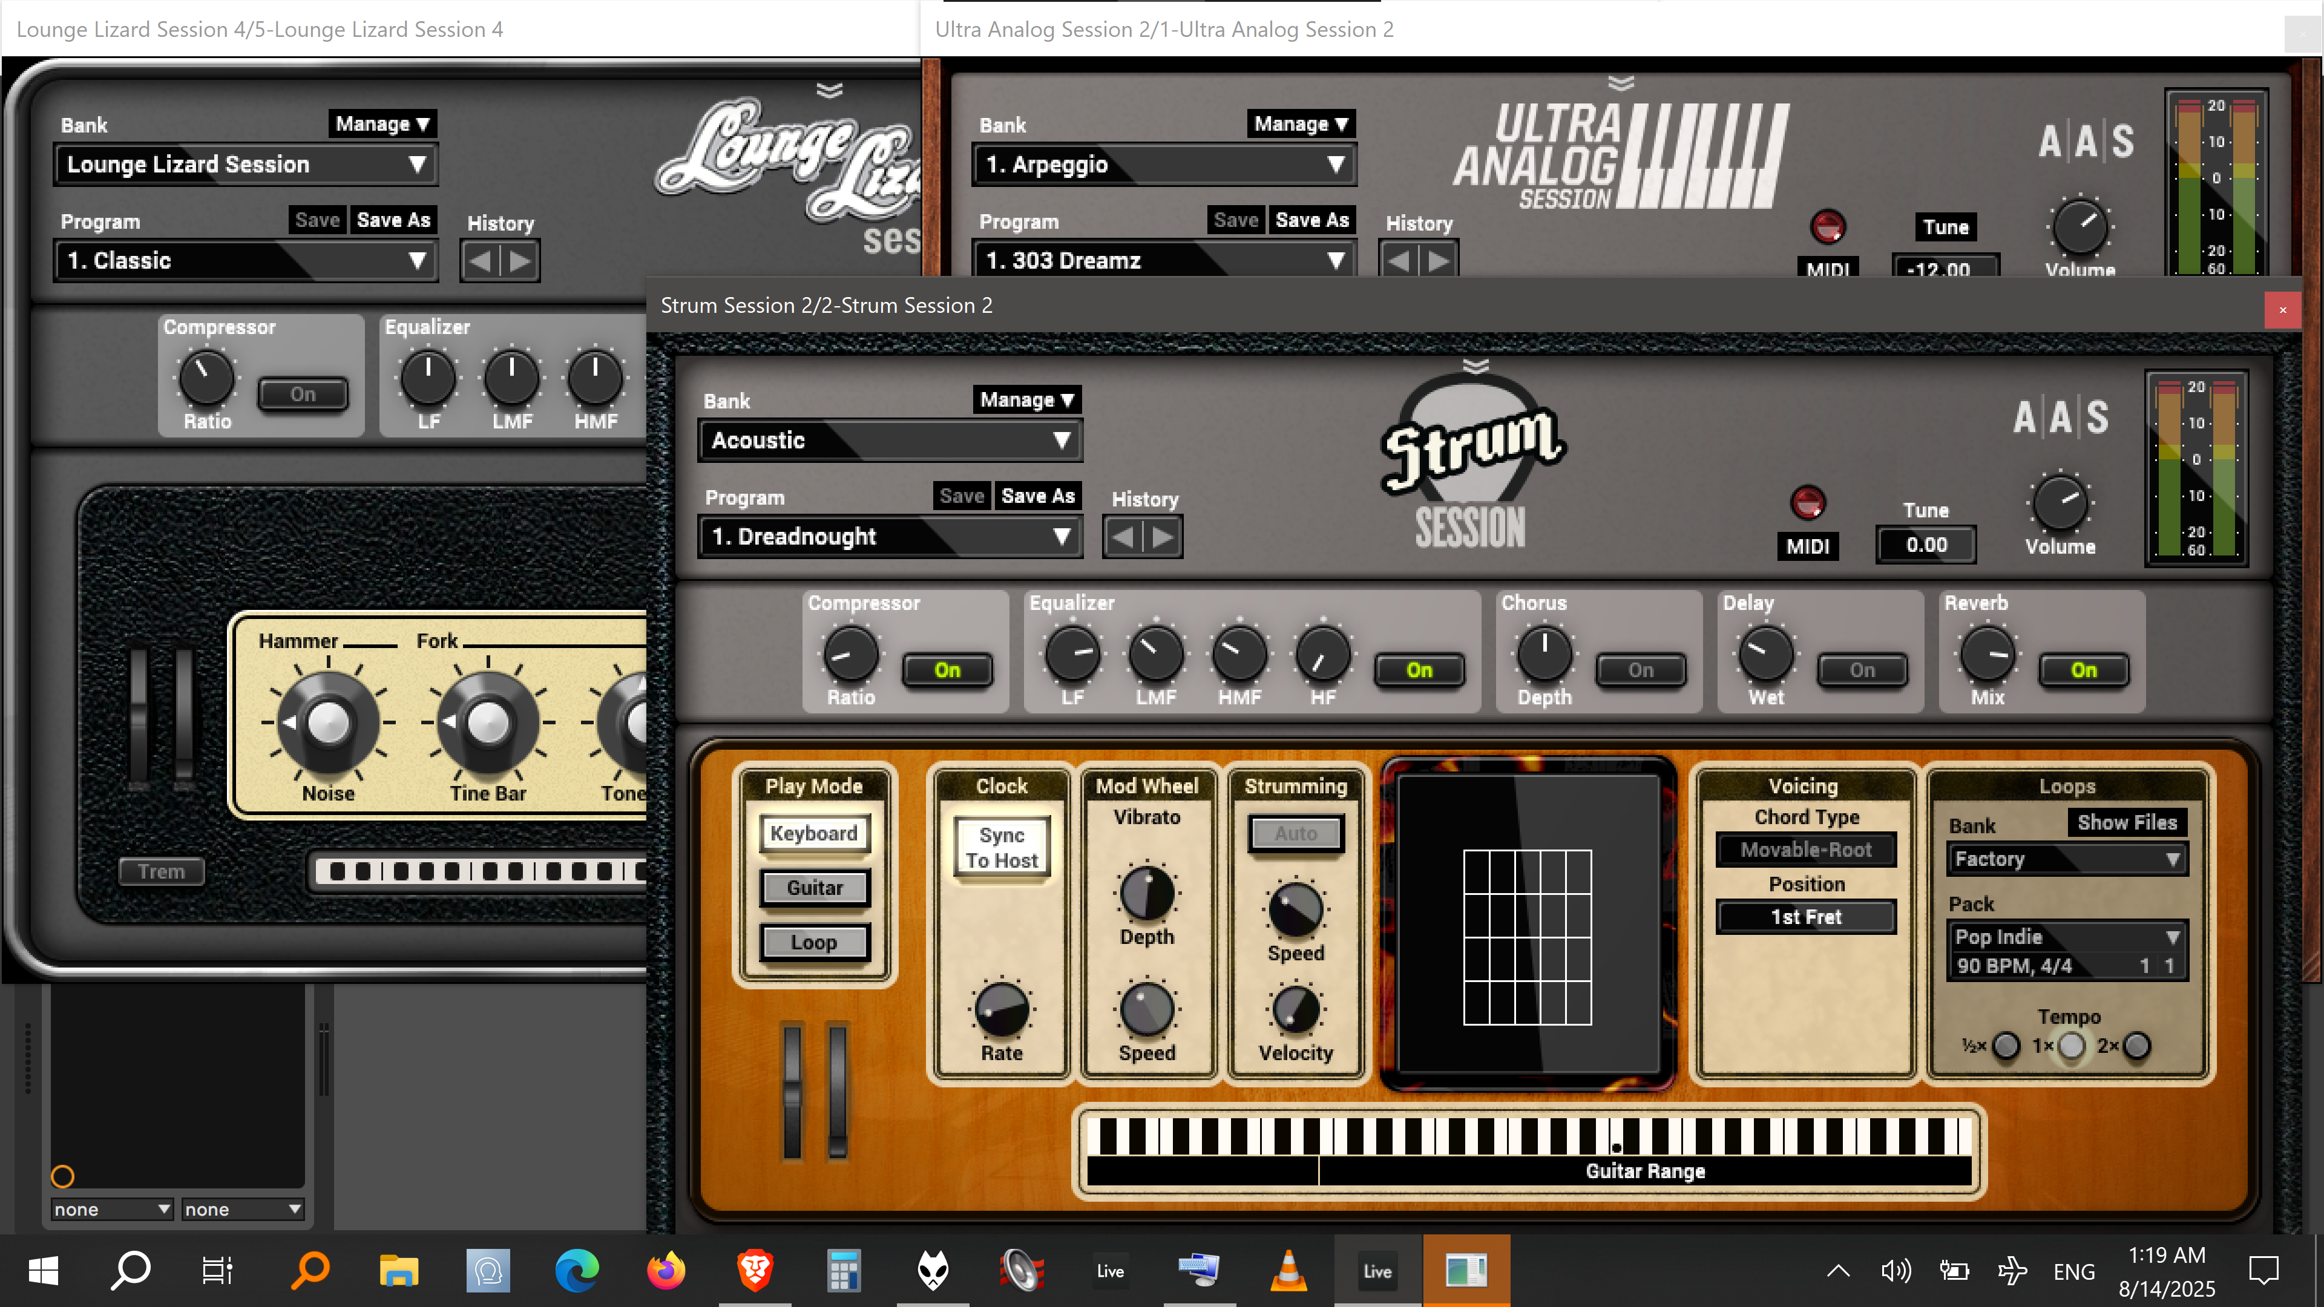Click the Tune value field in Strum Session
Image resolution: width=2324 pixels, height=1307 pixels.
1926,545
